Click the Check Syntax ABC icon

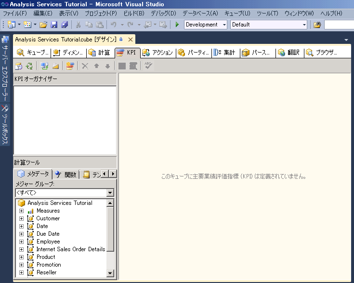pyautogui.click(x=148, y=66)
